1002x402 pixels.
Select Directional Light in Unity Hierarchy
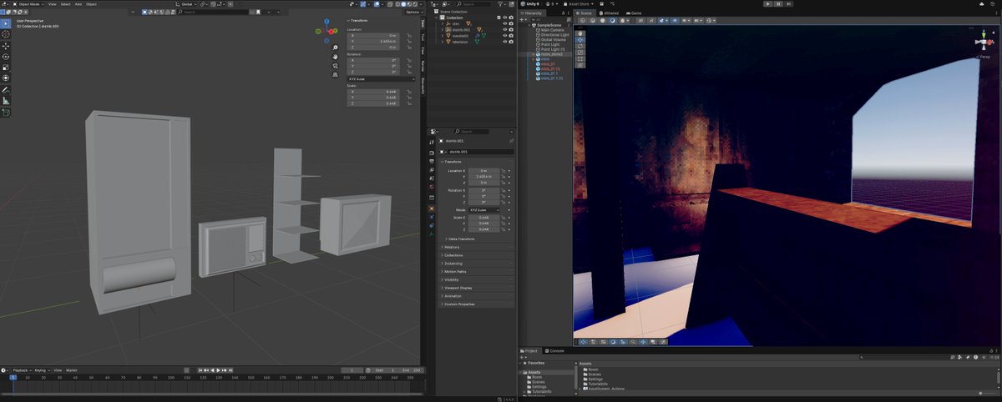click(556, 35)
